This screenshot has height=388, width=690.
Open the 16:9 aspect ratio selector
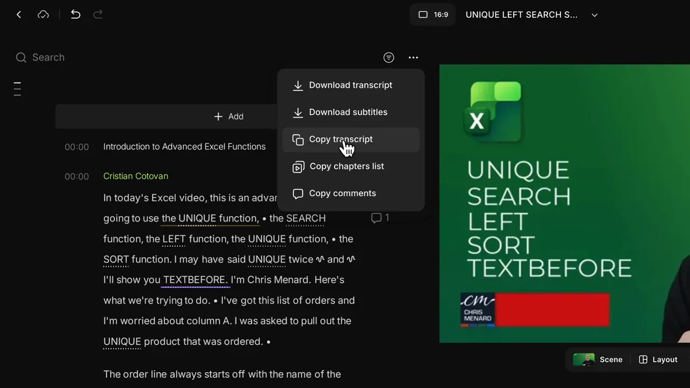click(x=433, y=15)
